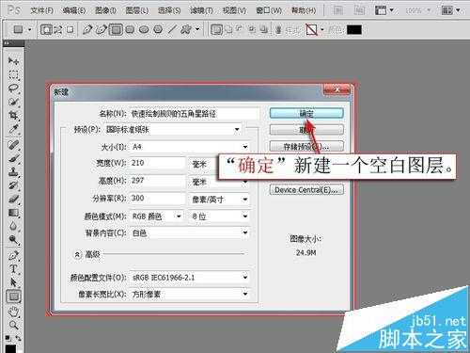
Task: Enable Fill Pixels mode in options bar
Action: 70,30
